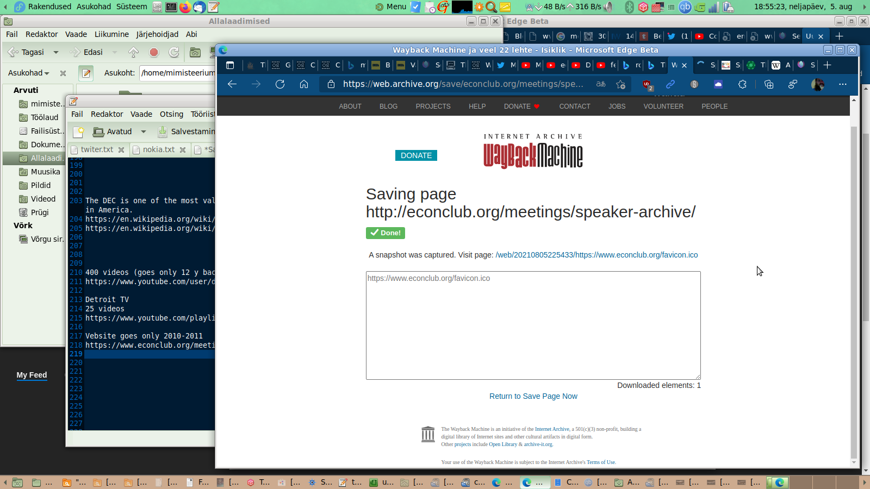Show site information lock icon
The image size is (870, 489).
[x=331, y=84]
